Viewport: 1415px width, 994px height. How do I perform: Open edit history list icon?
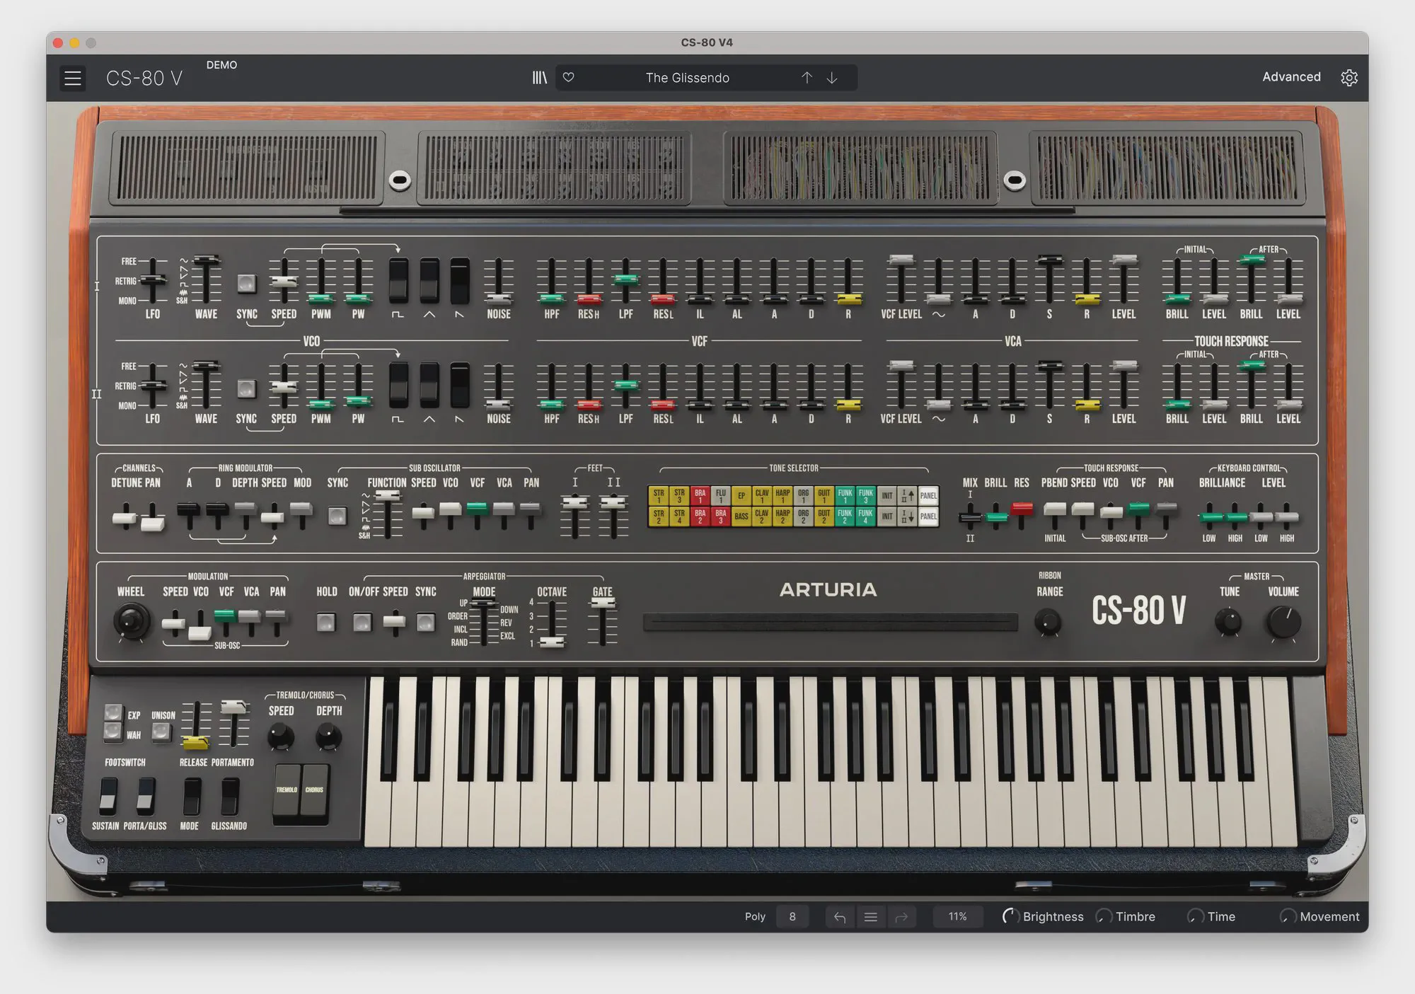[871, 917]
